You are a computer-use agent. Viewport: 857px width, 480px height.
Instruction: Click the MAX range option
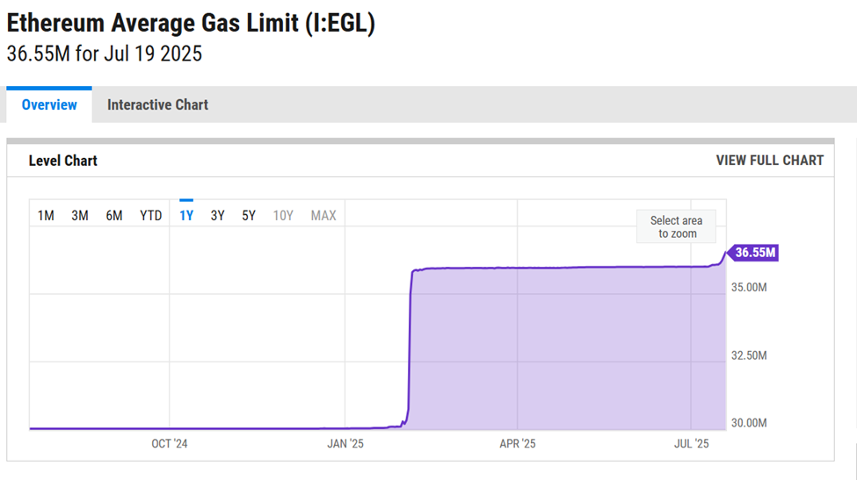323,216
